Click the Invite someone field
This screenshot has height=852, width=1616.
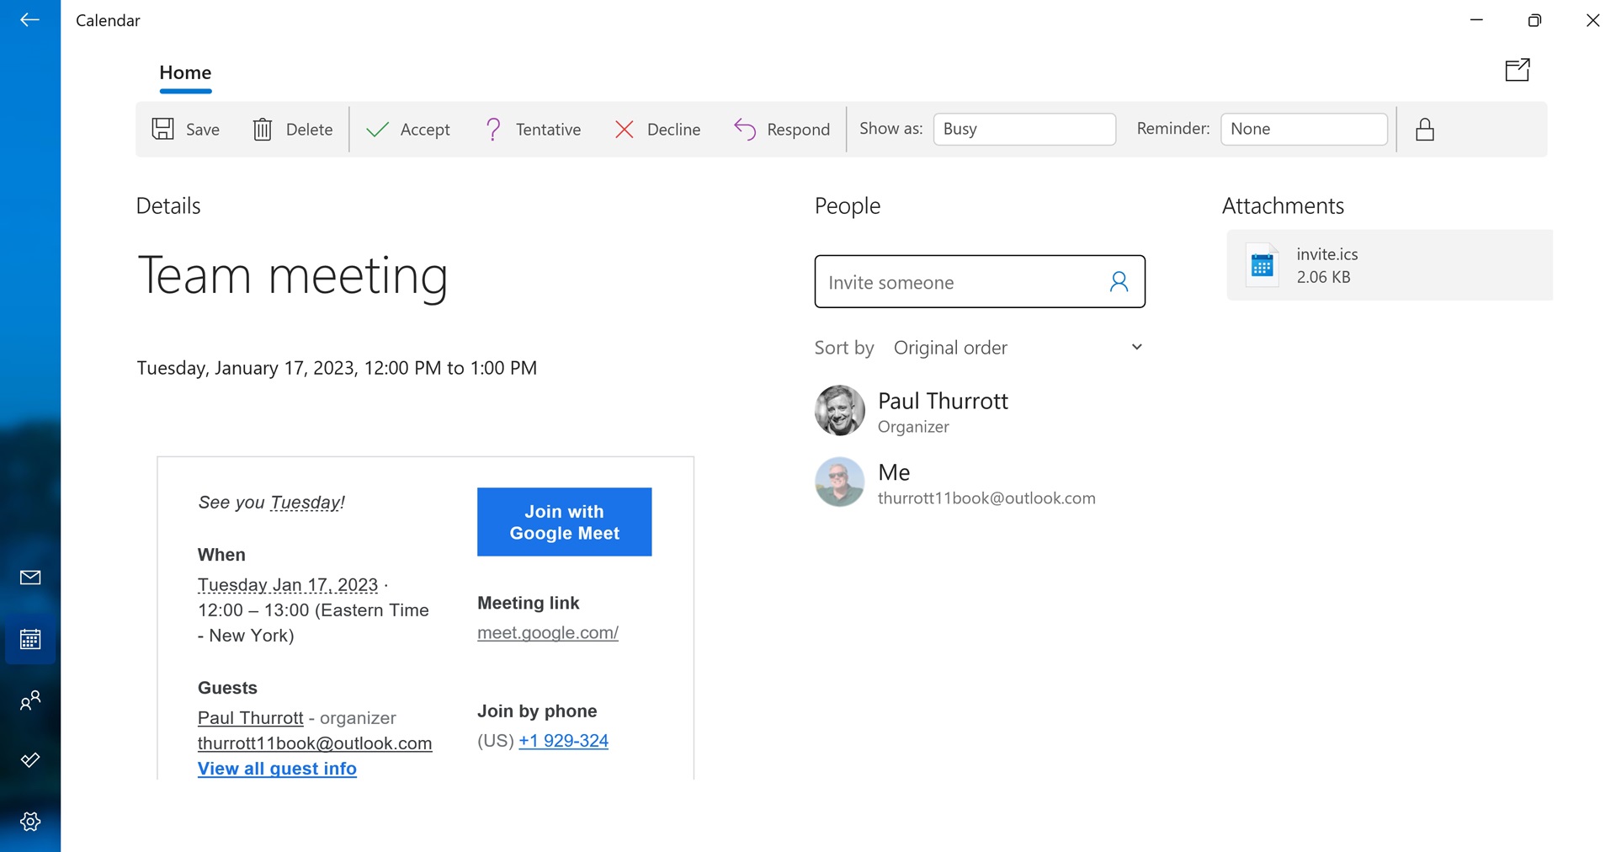pyautogui.click(x=980, y=281)
